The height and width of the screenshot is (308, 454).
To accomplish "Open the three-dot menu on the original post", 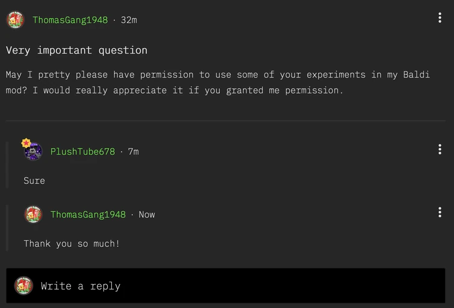I will [x=440, y=18].
